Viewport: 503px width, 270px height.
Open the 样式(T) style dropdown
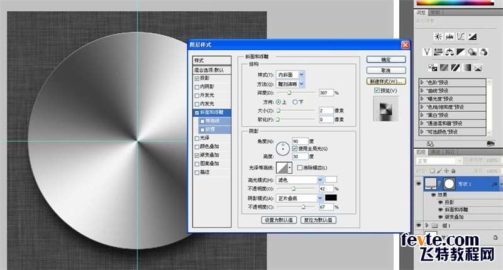click(x=301, y=75)
